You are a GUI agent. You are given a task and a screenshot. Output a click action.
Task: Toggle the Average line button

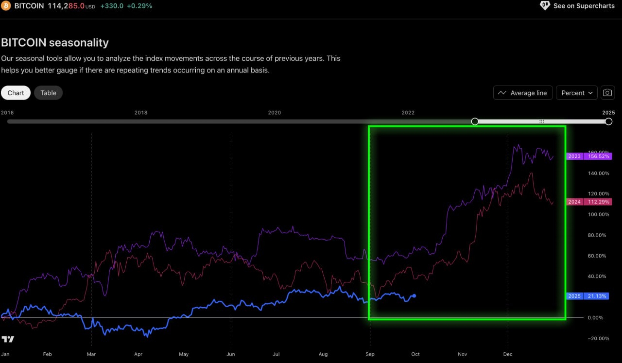coord(523,93)
